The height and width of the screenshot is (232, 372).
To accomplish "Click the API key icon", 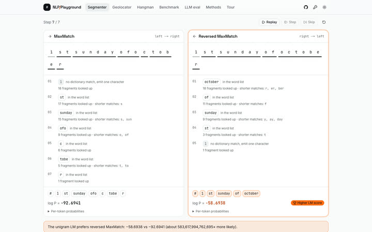I will [315, 7].
